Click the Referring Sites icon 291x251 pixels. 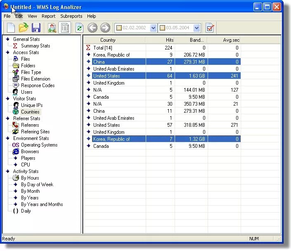pos(16,132)
